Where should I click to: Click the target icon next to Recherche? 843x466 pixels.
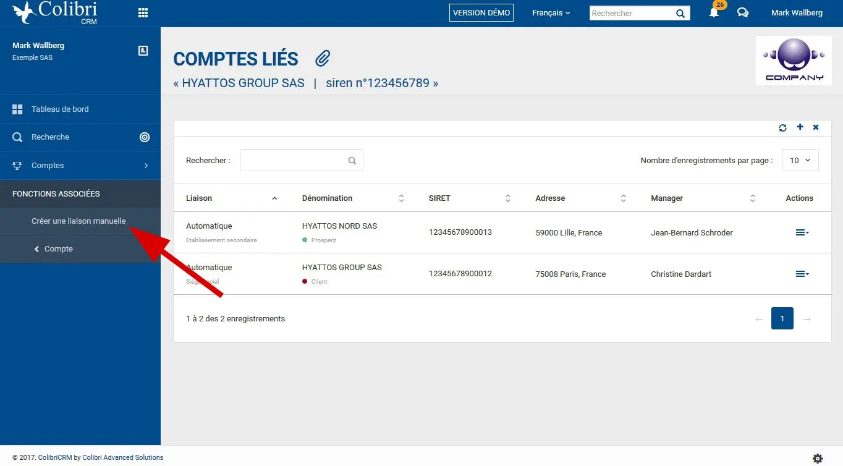(x=145, y=137)
